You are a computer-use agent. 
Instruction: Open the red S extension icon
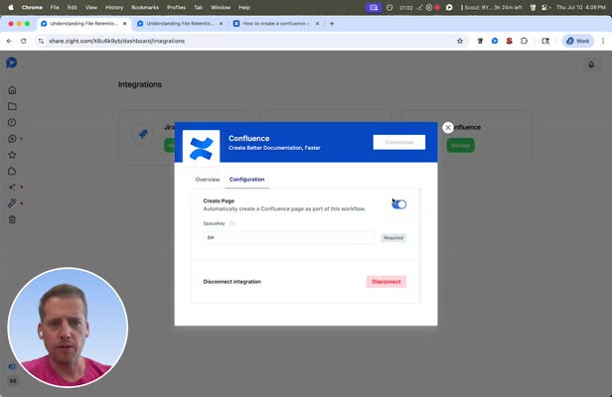tap(509, 41)
